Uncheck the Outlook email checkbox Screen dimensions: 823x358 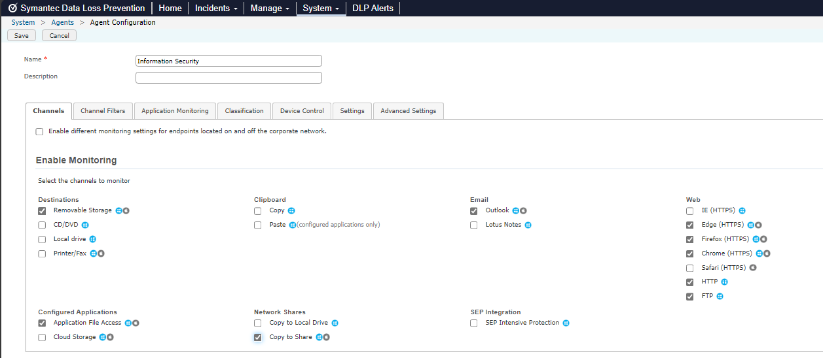[x=474, y=211]
